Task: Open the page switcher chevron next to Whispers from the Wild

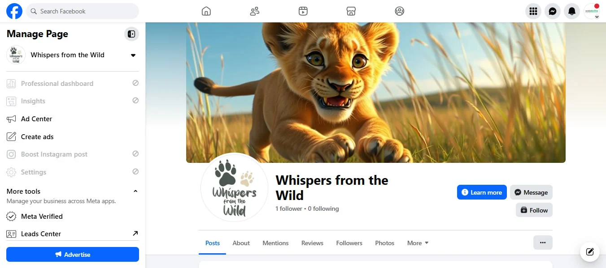Action: pyautogui.click(x=133, y=55)
